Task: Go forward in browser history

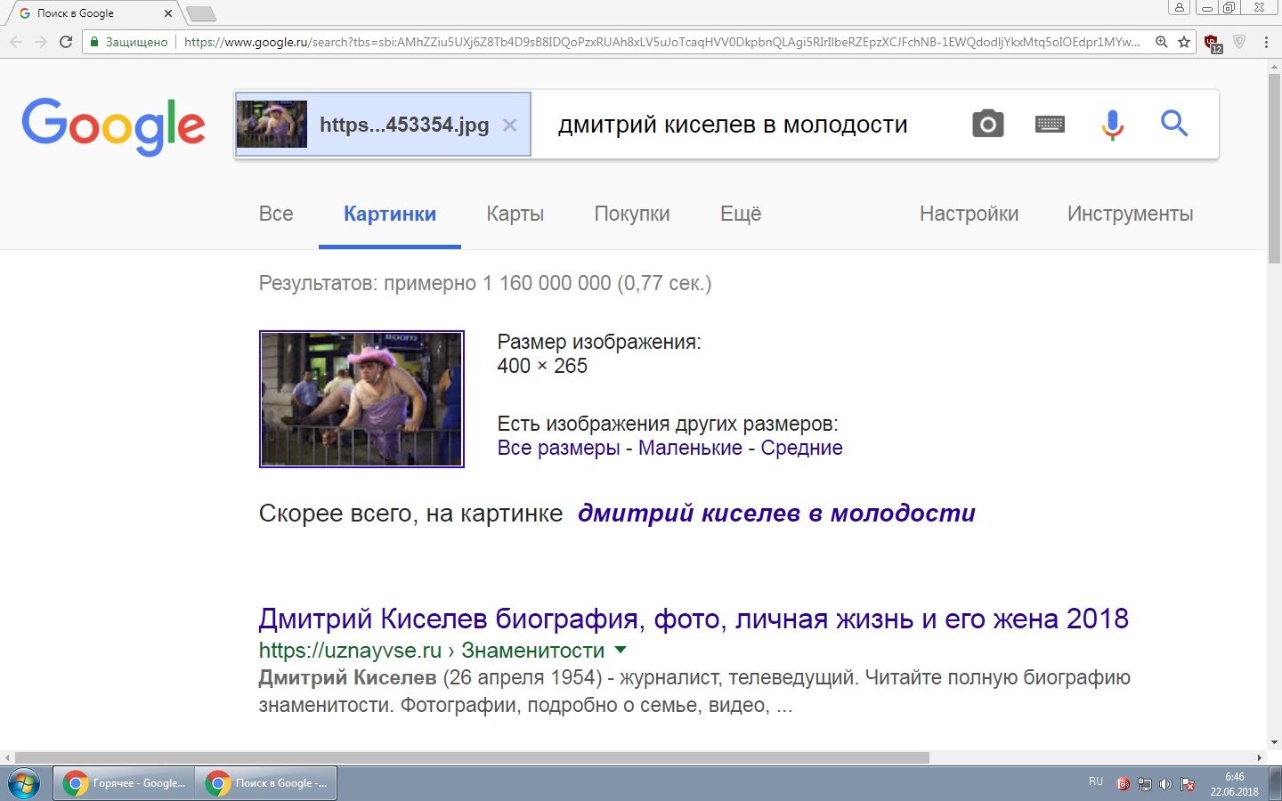Action: click(x=41, y=42)
